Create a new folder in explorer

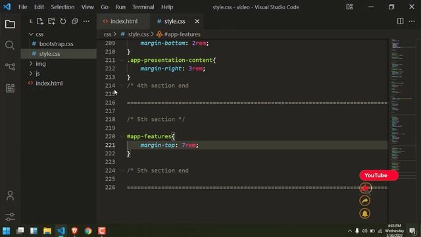pyautogui.click(x=51, y=21)
